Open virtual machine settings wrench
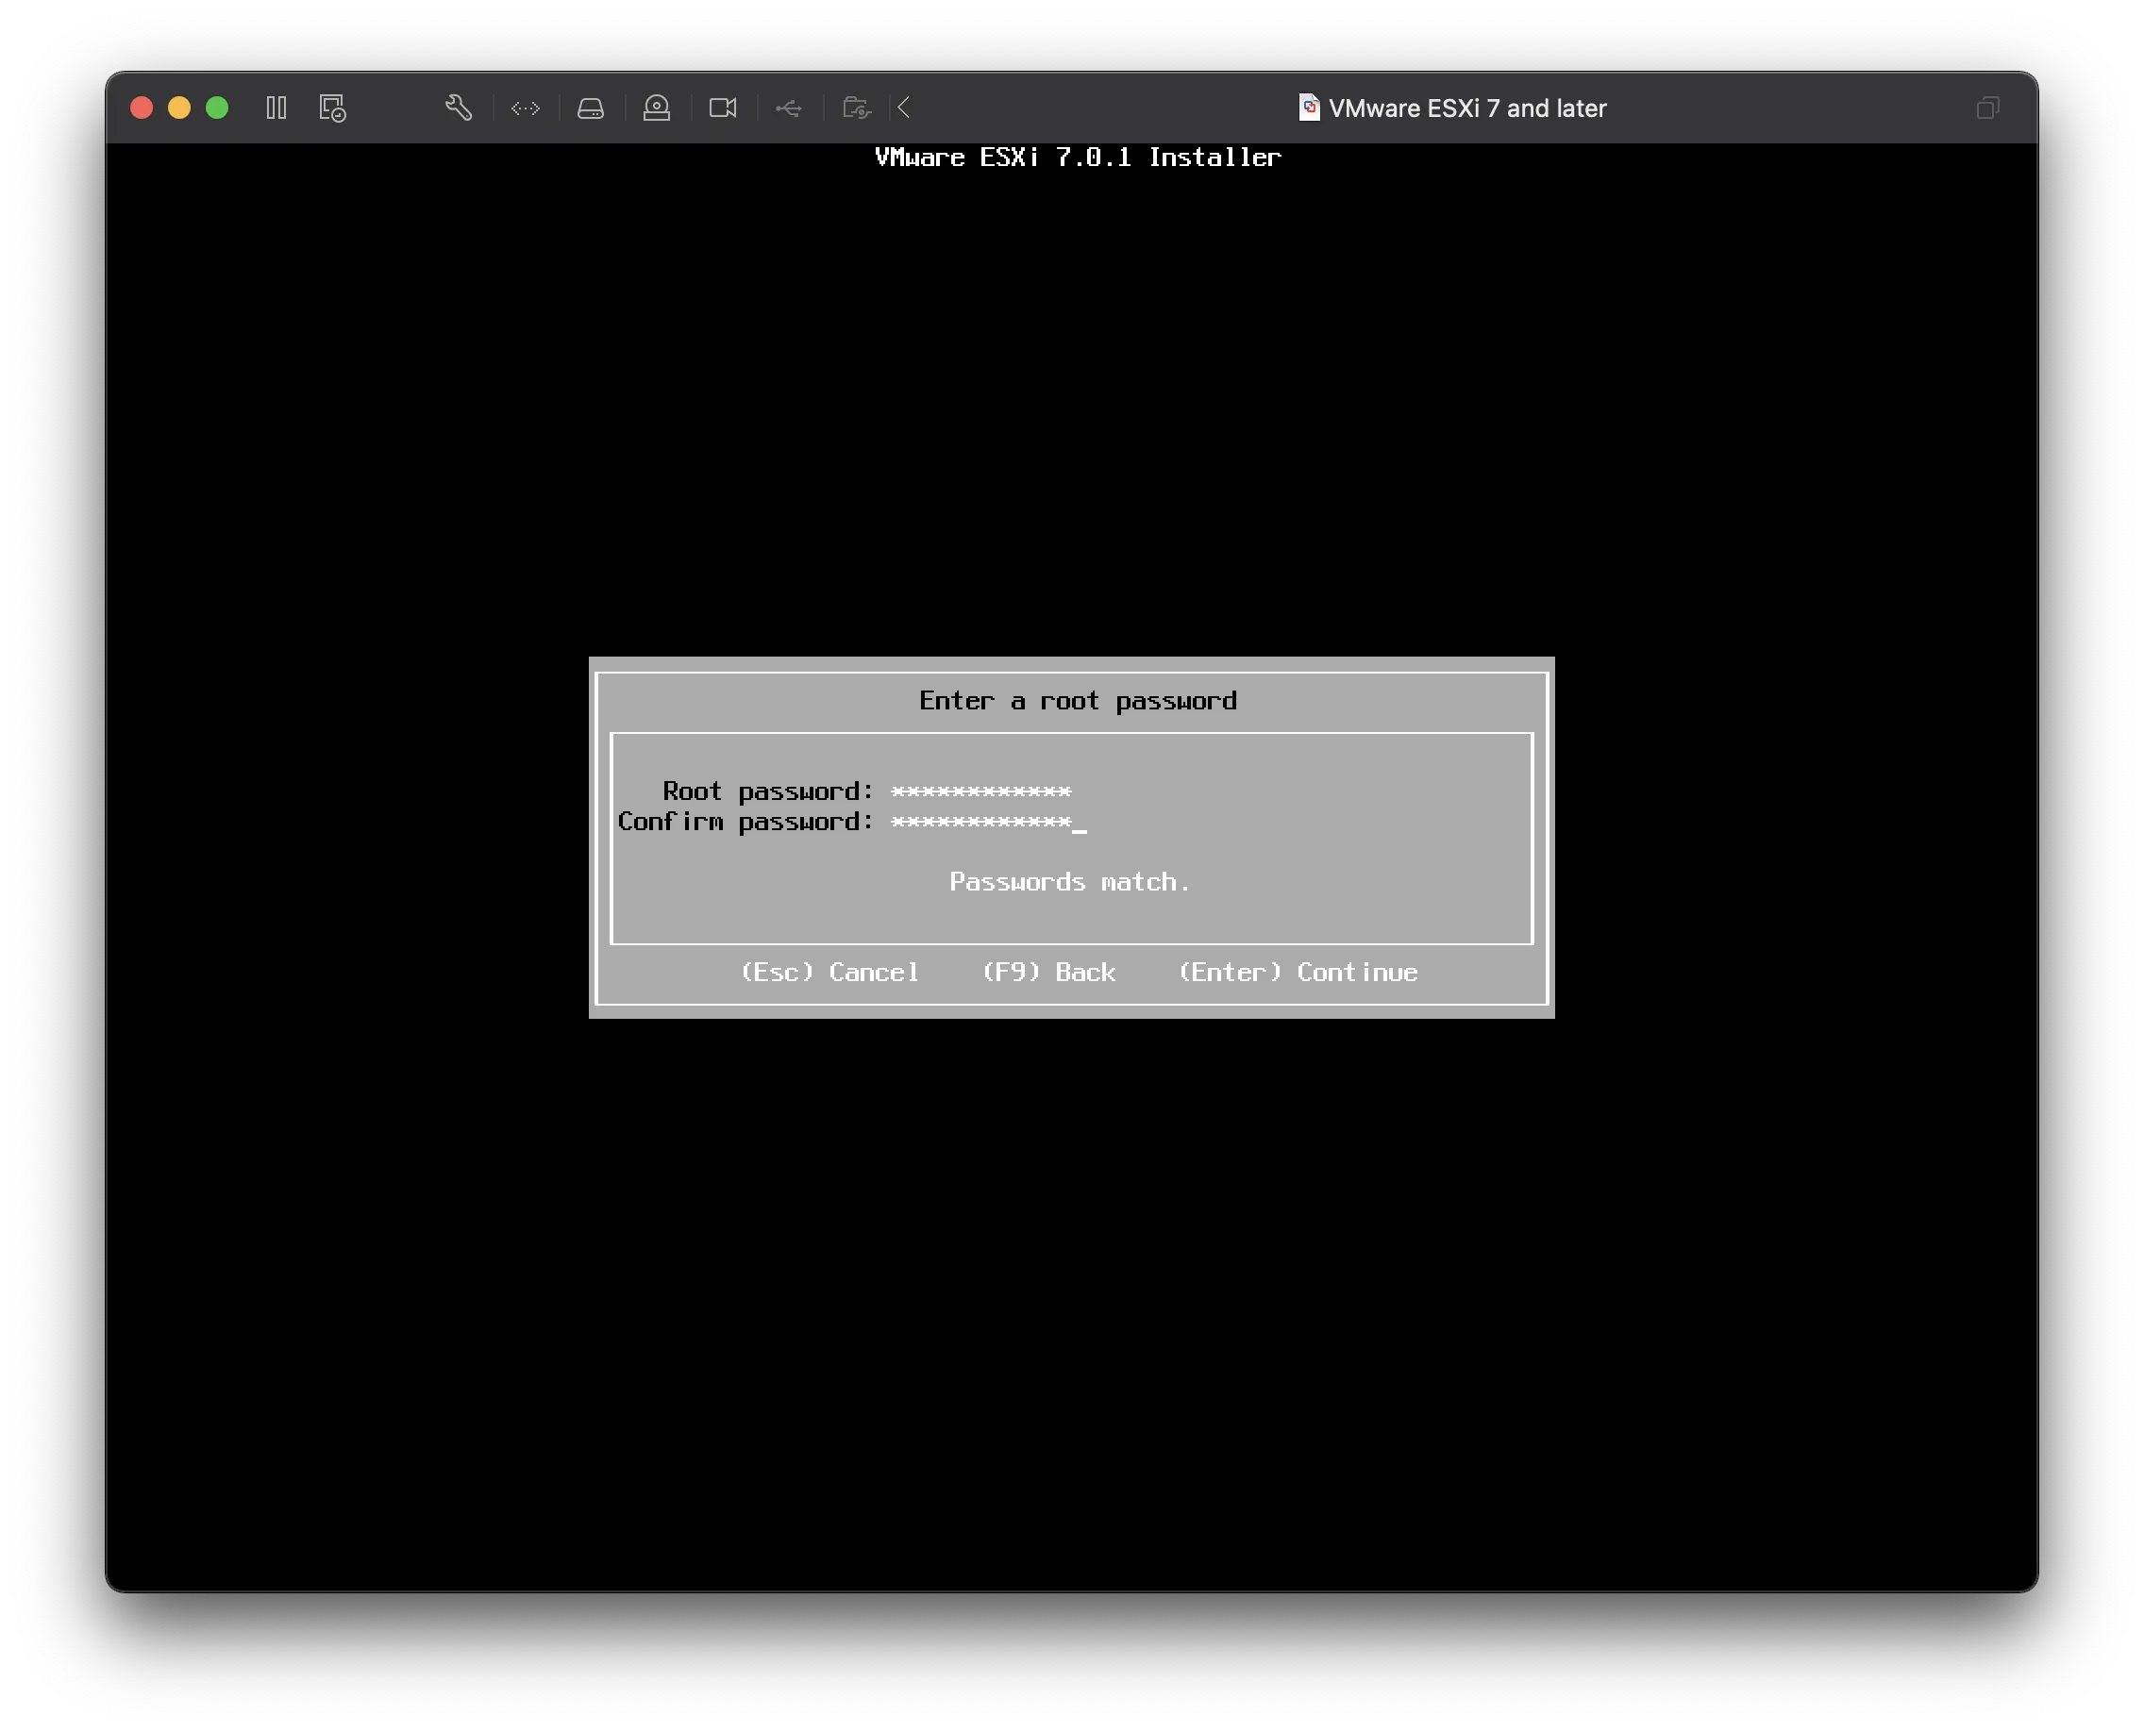 pyautogui.click(x=458, y=108)
